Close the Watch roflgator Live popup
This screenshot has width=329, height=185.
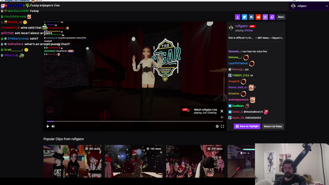tap(222, 111)
